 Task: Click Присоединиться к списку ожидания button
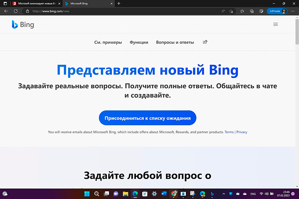pyautogui.click(x=148, y=118)
